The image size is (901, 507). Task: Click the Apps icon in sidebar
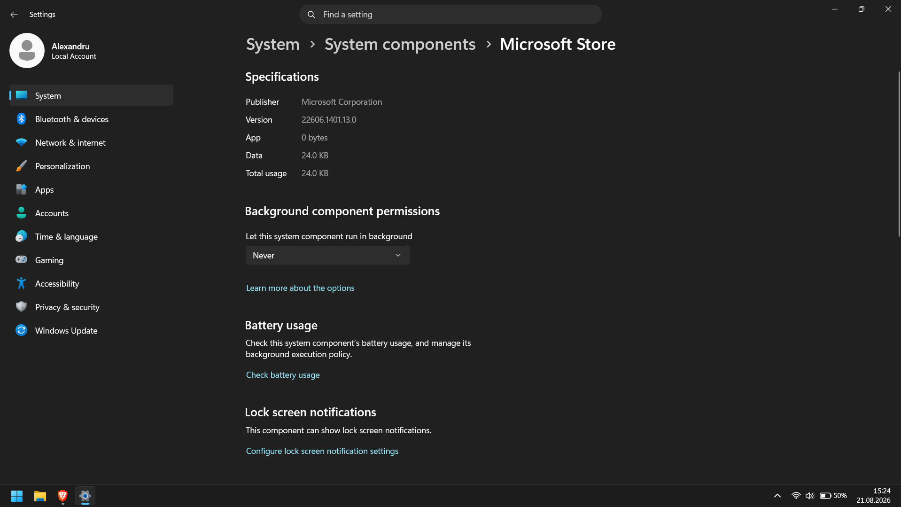coord(21,189)
